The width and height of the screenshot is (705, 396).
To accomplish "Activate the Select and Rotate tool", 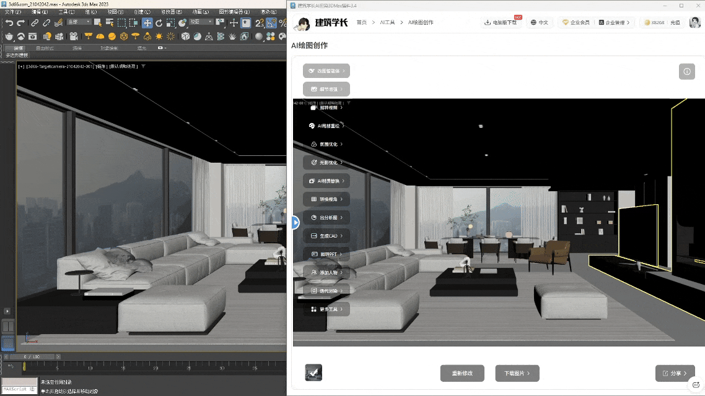I will (x=159, y=22).
